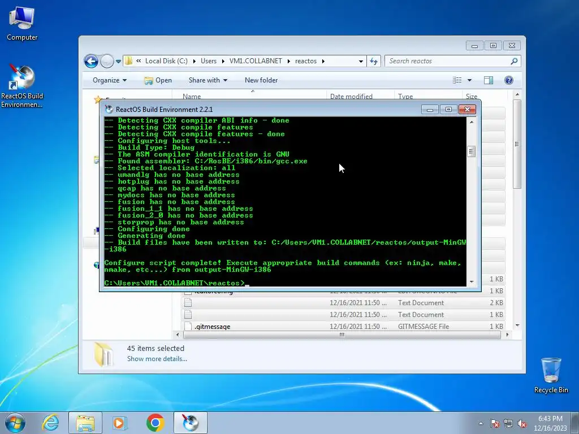Open Action Center flag icon in tray
Image resolution: width=579 pixels, height=434 pixels.
[x=495, y=424]
